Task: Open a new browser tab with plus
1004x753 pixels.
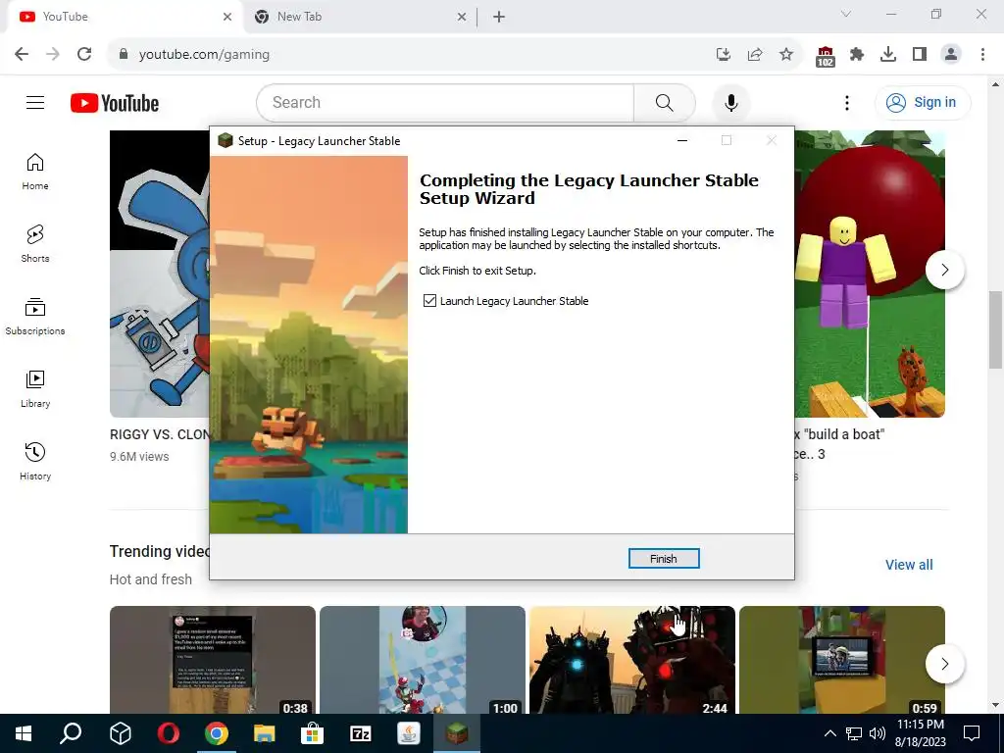Action: tap(499, 18)
